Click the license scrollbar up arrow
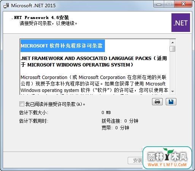195x171 pixels. tap(173, 43)
